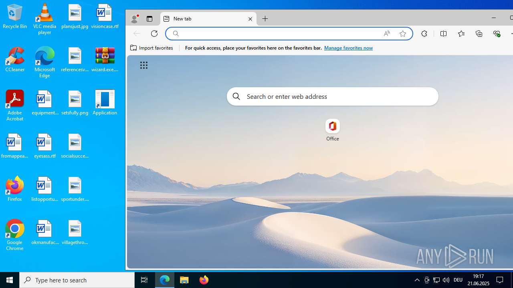Open the notification center icon
Screen dimensions: 513x288
coord(500,280)
